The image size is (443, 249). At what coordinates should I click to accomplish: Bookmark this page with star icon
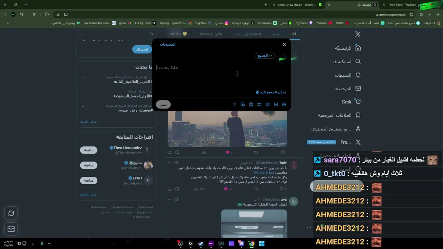pyautogui.click(x=58, y=15)
